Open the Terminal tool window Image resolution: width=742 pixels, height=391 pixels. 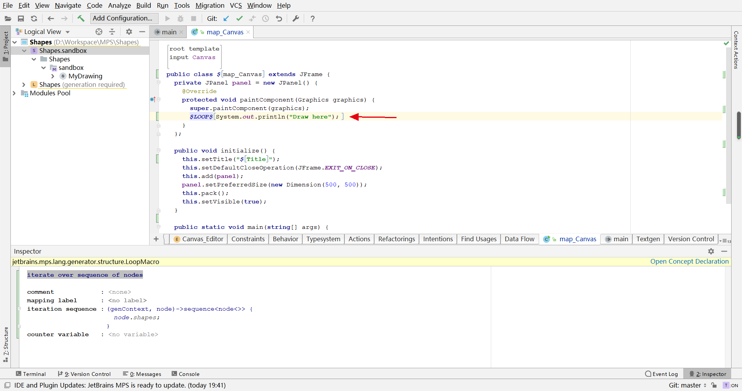pyautogui.click(x=31, y=374)
